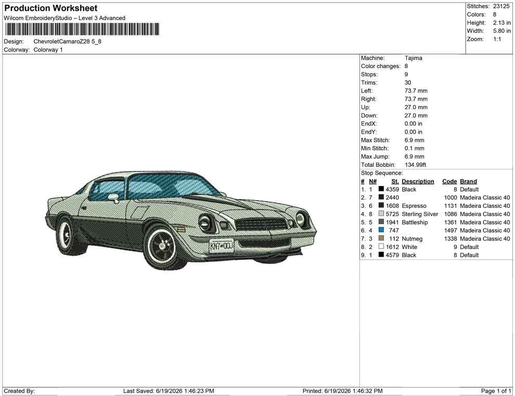Click the Stops value 9

(x=406, y=74)
